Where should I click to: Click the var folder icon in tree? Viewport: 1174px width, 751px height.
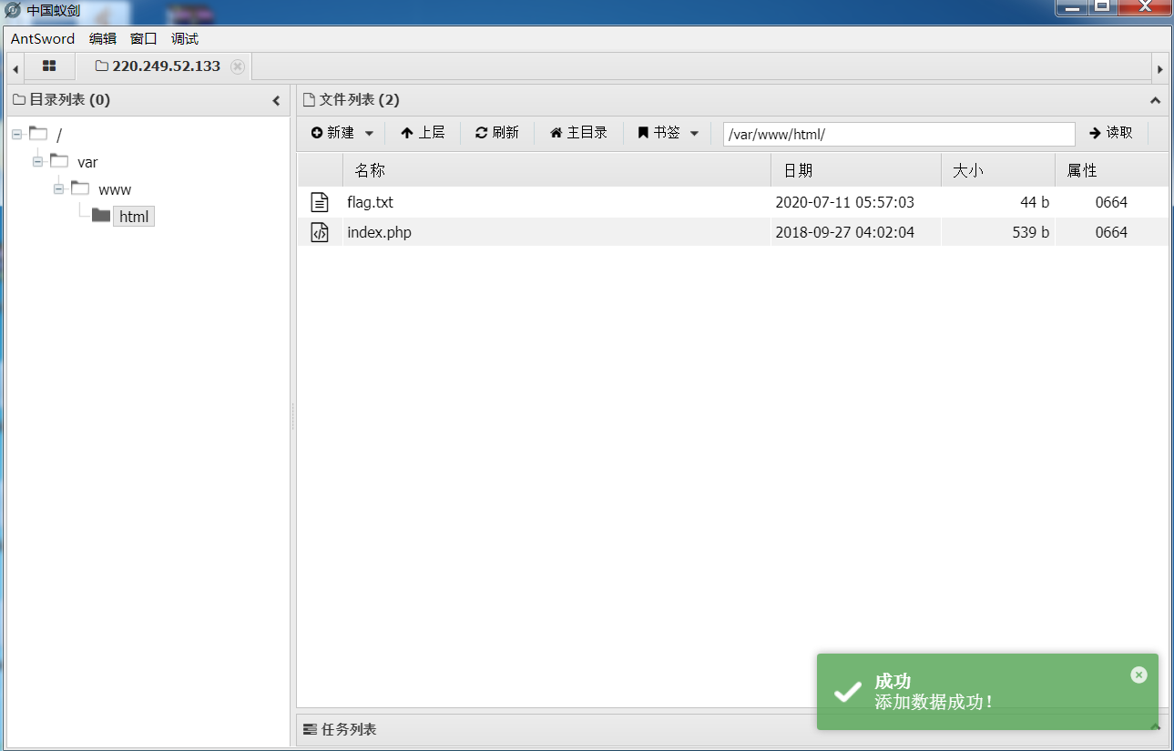(59, 161)
